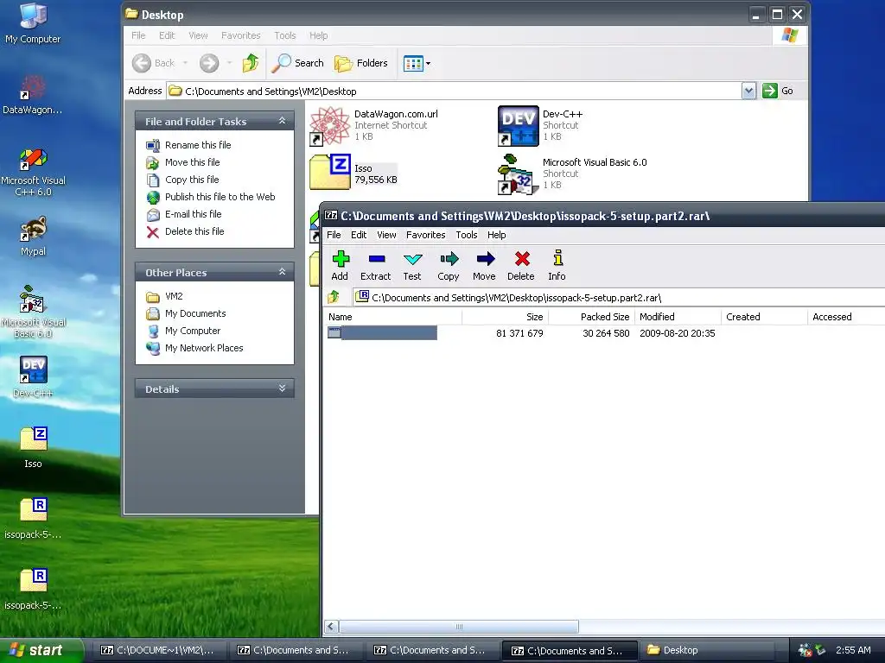Open the Views dropdown in Desktop window
The height and width of the screenshot is (663, 885).
coord(417,63)
